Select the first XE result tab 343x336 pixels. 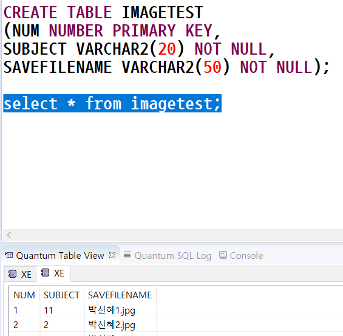[20, 274]
